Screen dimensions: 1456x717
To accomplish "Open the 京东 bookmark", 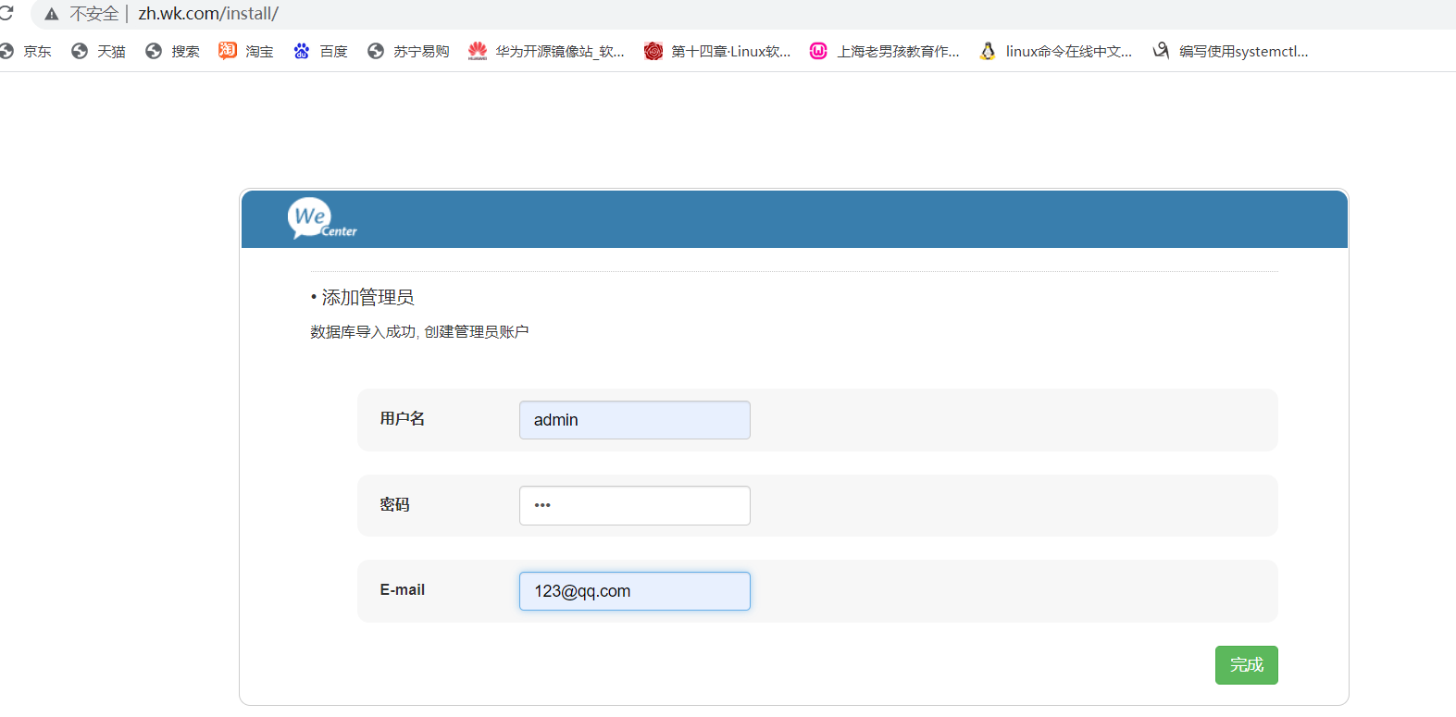I will coord(26,51).
